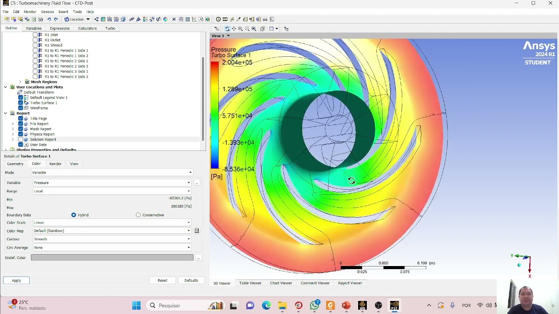Click the Variable ellipsis browse button
Image resolution: width=559 pixels, height=314 pixels.
tap(197, 183)
